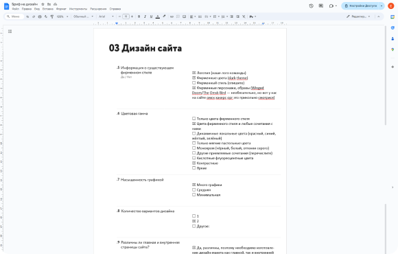This screenshot has width=398, height=254.
Task: Open the Google Calendar side panel icon
Action: [393, 16]
